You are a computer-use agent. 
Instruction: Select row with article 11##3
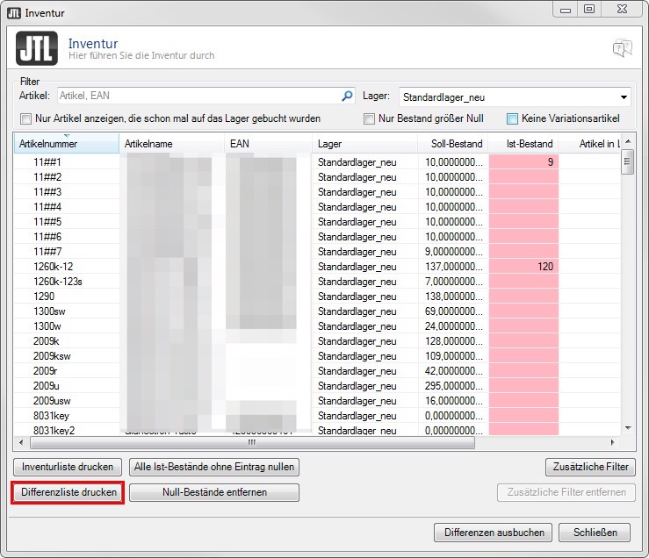click(x=317, y=192)
